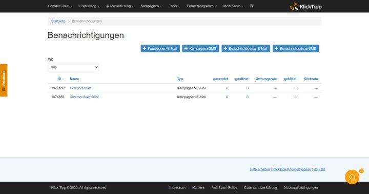The width and height of the screenshot is (369, 194).
Task: Click gesendet count for Herbst-Rabatt
Action: (x=227, y=88)
